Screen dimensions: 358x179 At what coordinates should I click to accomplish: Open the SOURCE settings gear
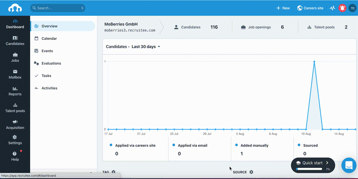[251, 172]
